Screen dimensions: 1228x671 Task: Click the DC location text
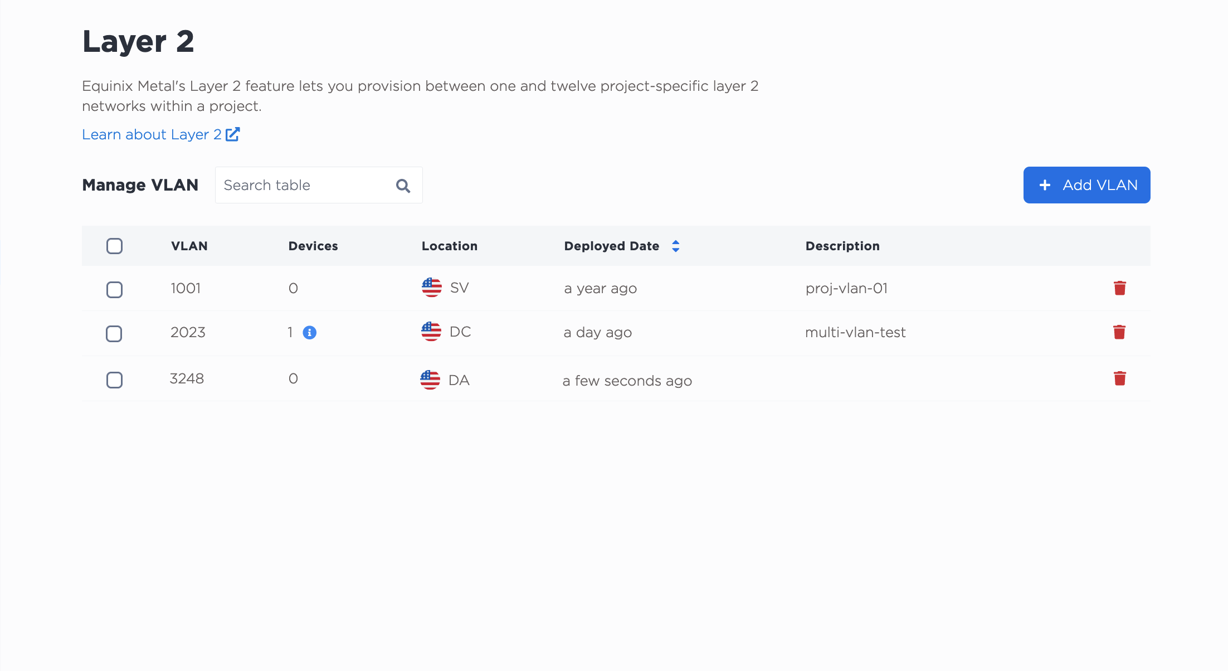[460, 332]
